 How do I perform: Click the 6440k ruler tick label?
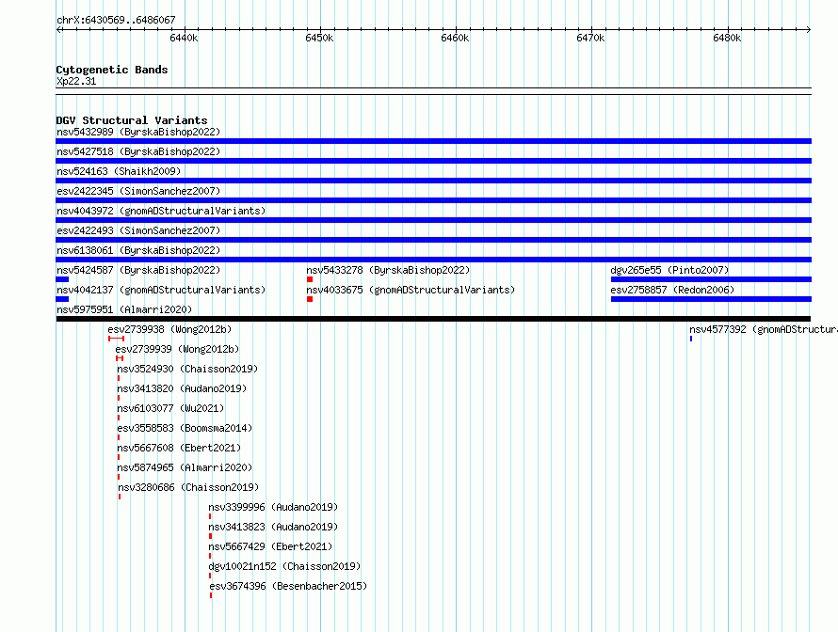click(x=184, y=38)
